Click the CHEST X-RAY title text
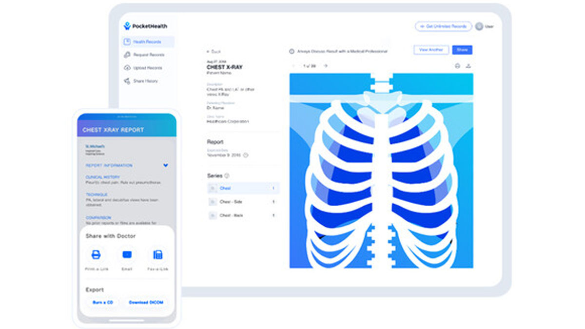585x329 pixels. (225, 67)
